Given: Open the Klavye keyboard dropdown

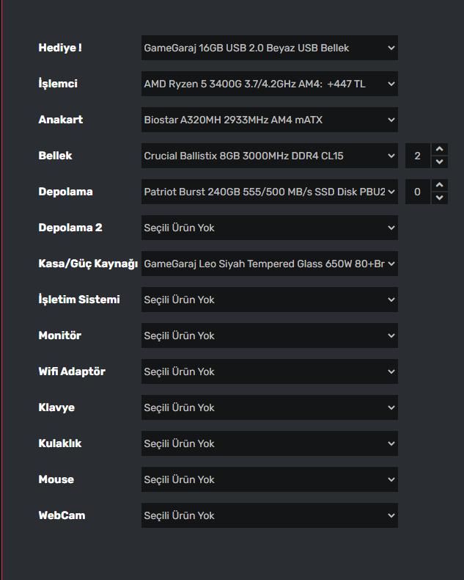Looking at the screenshot, I should tap(269, 407).
